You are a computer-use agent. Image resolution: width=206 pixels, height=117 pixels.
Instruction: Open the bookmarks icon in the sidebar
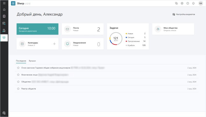coord(4,16)
